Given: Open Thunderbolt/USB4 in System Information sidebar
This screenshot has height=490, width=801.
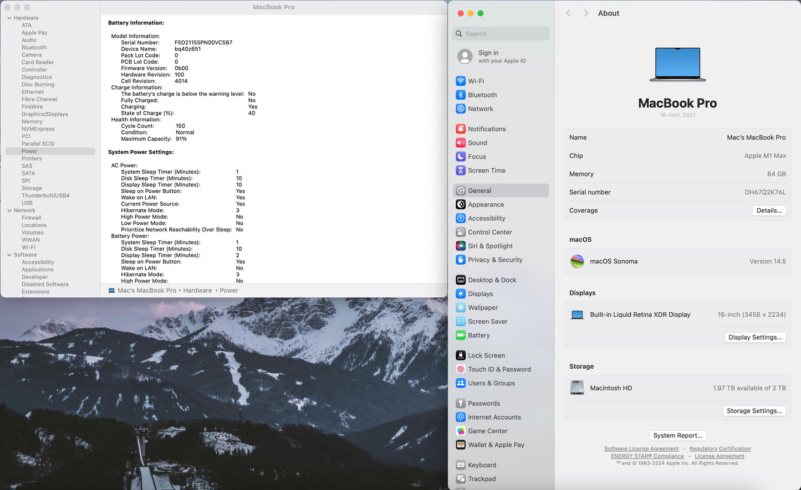Looking at the screenshot, I should [45, 195].
